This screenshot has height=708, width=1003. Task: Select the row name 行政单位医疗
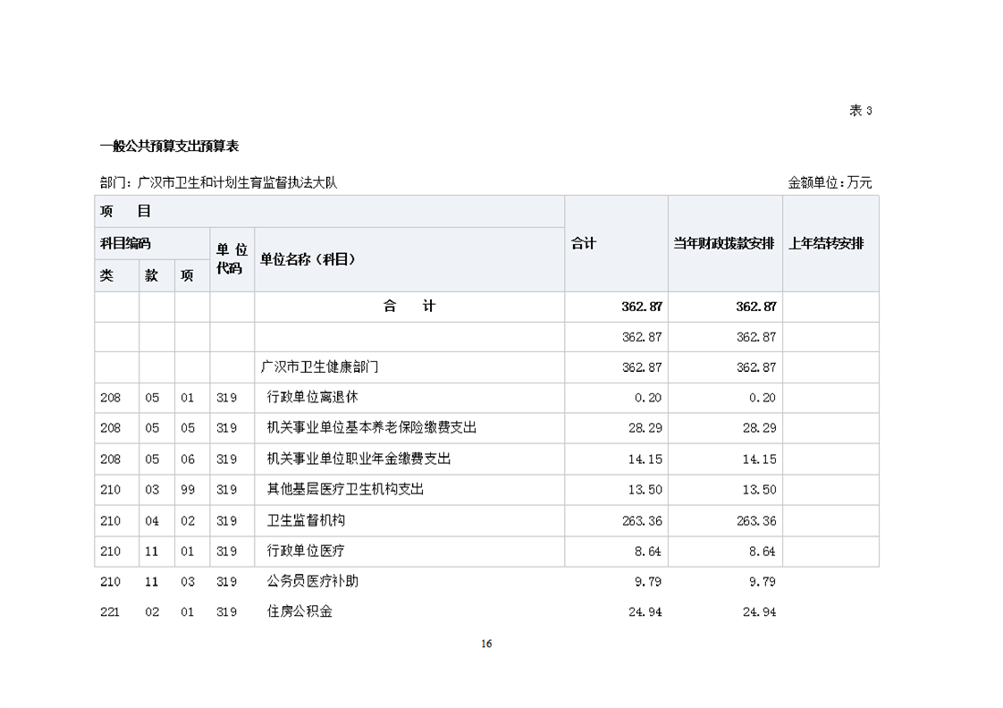click(x=306, y=551)
